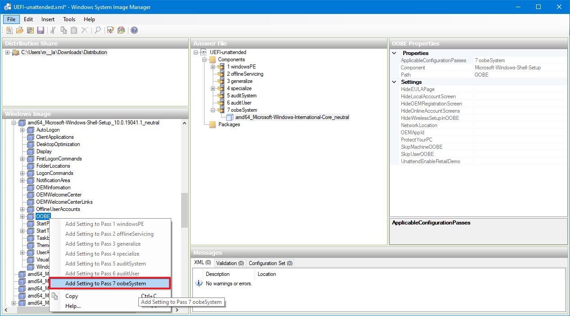This screenshot has height=316, width=570.
Task: Open the Tools menu
Action: coord(69,19)
